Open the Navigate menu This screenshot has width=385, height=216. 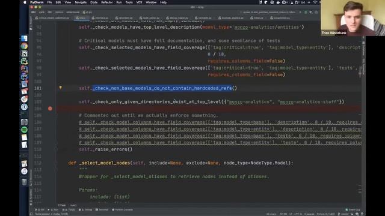pyautogui.click(x=81, y=2)
